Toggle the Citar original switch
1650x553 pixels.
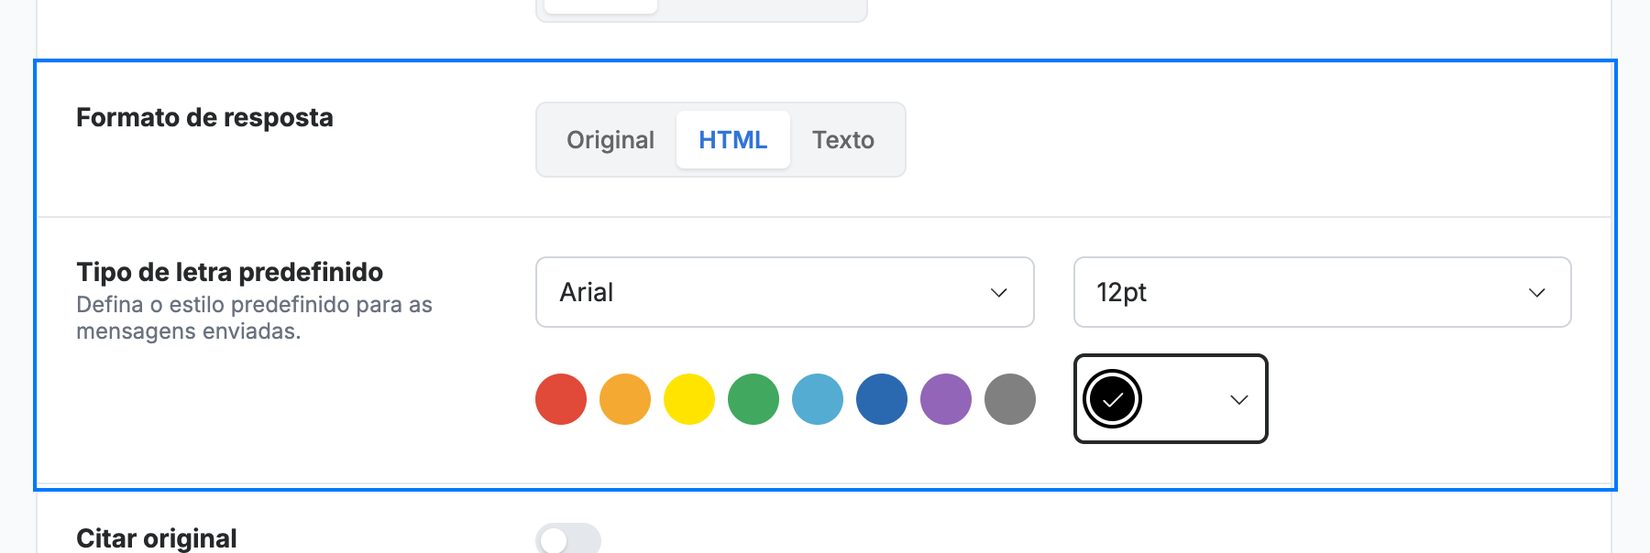point(568,538)
